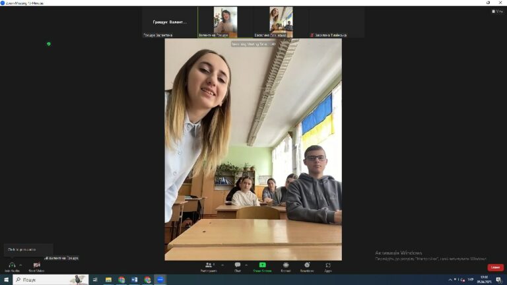Click the Record icon
Image resolution: width=507 pixels, height=285 pixels.
click(x=286, y=265)
